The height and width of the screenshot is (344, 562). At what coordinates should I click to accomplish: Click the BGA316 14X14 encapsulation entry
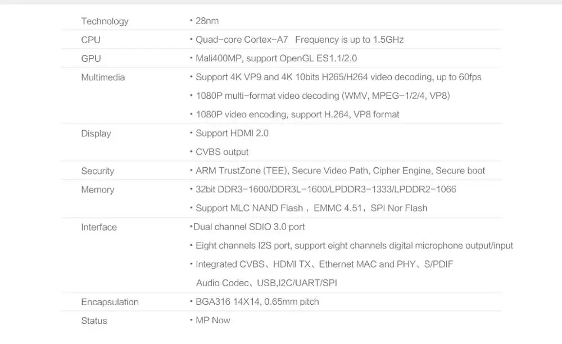[257, 301]
